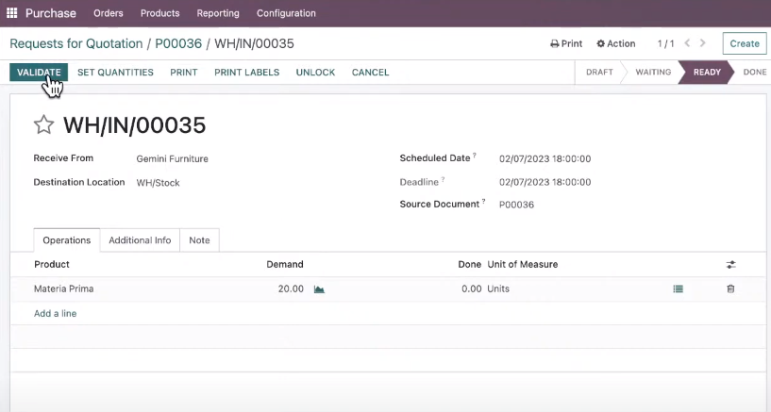This screenshot has width=771, height=412.
Task: Click the Demand value 20.00
Action: (x=291, y=288)
